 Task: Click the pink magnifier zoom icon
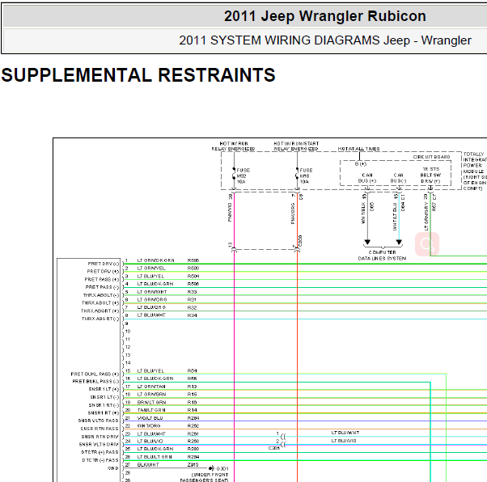coord(427,244)
